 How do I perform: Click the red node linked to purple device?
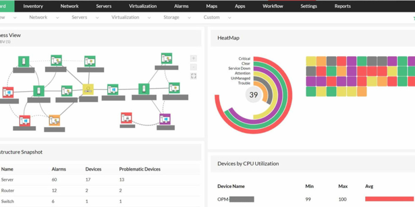pos(126,118)
